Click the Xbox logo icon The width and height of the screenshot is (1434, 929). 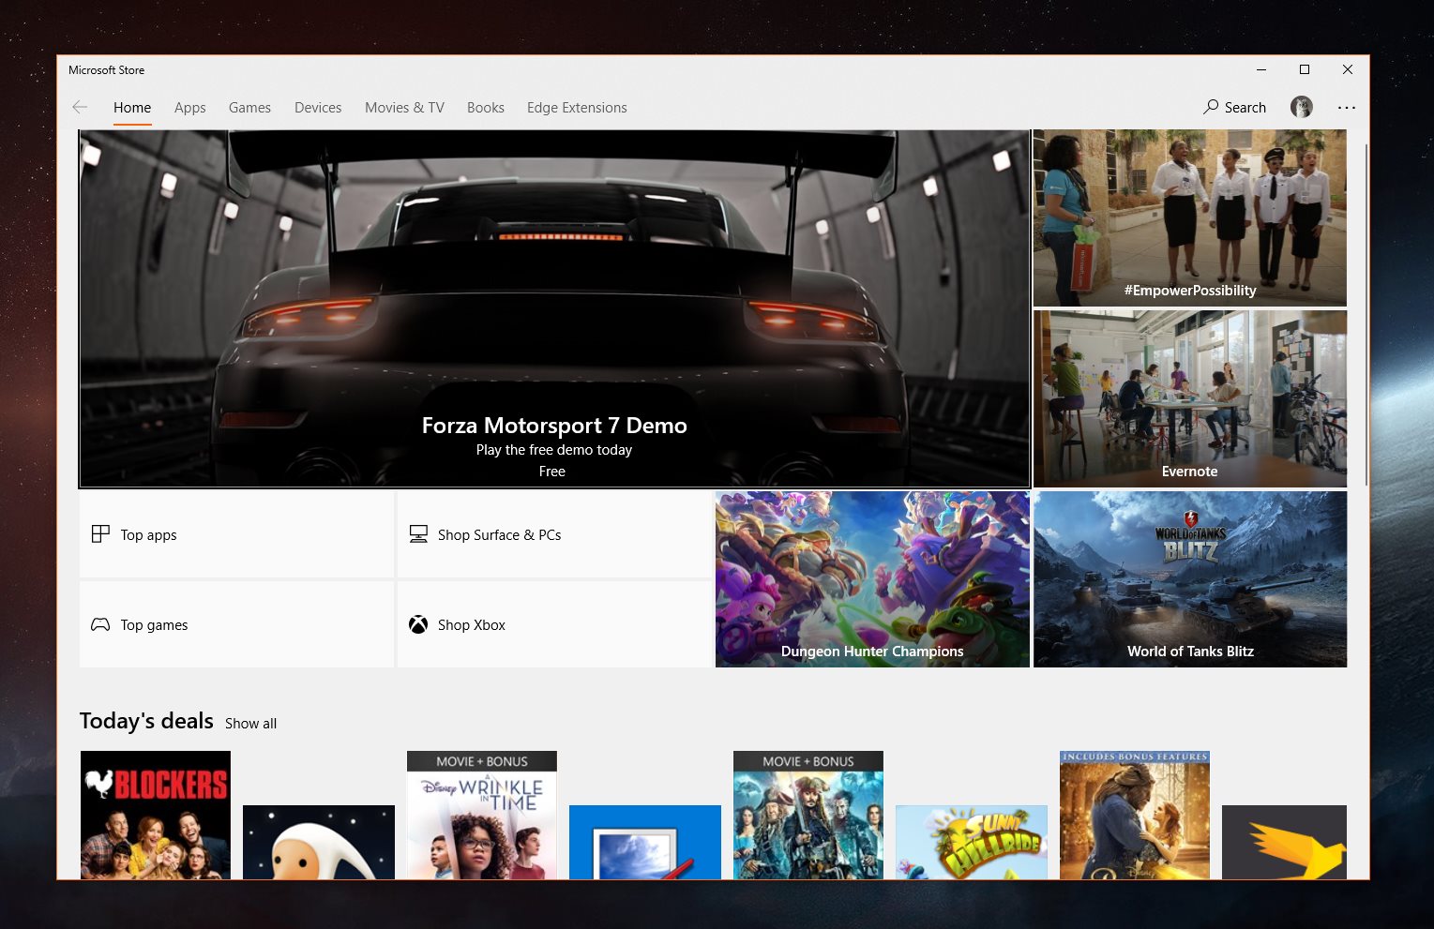[x=418, y=624]
